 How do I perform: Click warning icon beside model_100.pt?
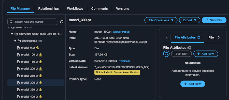click(41, 55)
